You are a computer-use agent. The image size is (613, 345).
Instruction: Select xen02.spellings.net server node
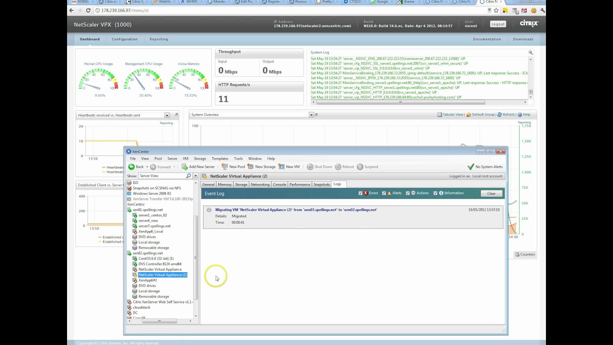coord(148,253)
